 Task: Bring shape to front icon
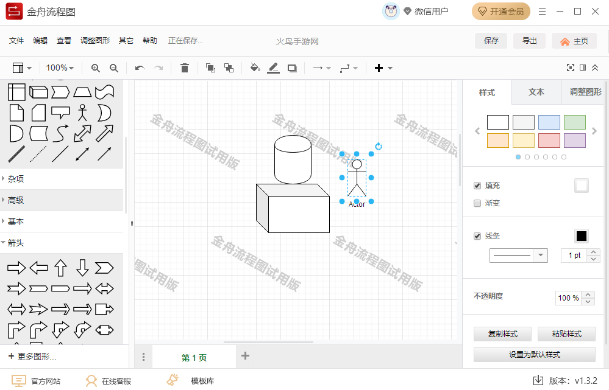coord(210,68)
